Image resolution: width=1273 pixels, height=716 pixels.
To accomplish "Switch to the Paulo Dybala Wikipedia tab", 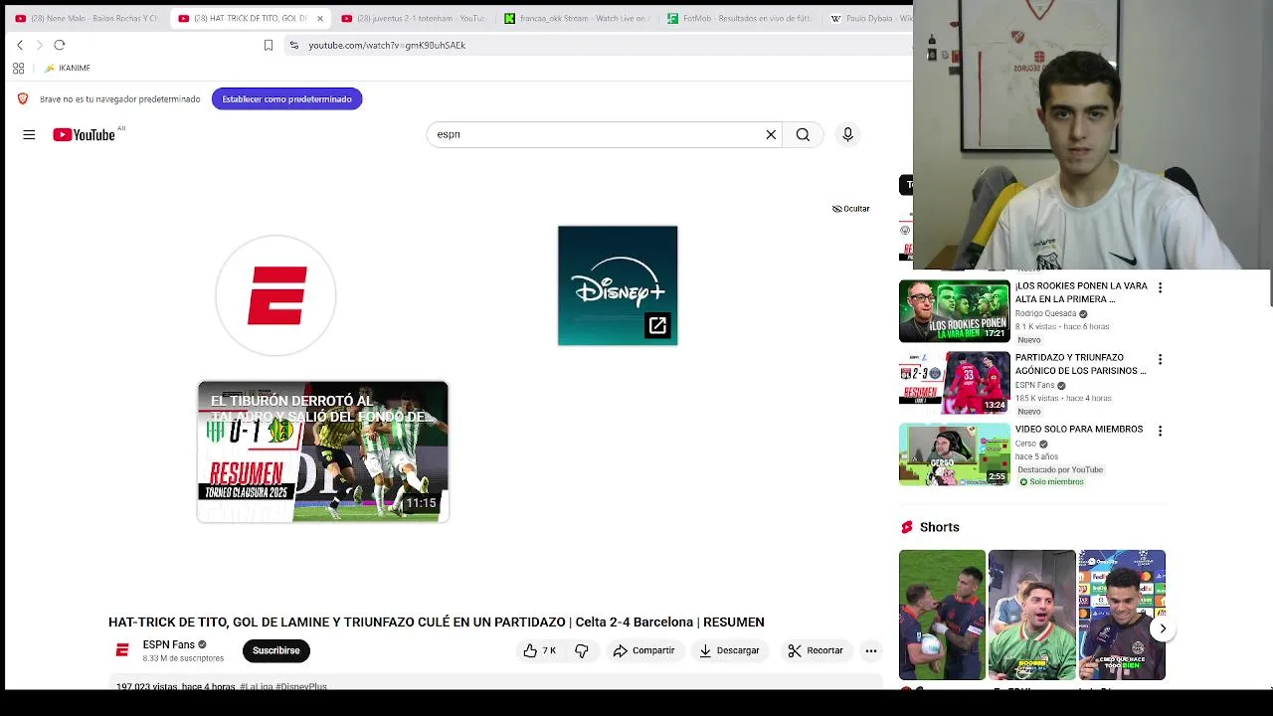I will 870,18.
